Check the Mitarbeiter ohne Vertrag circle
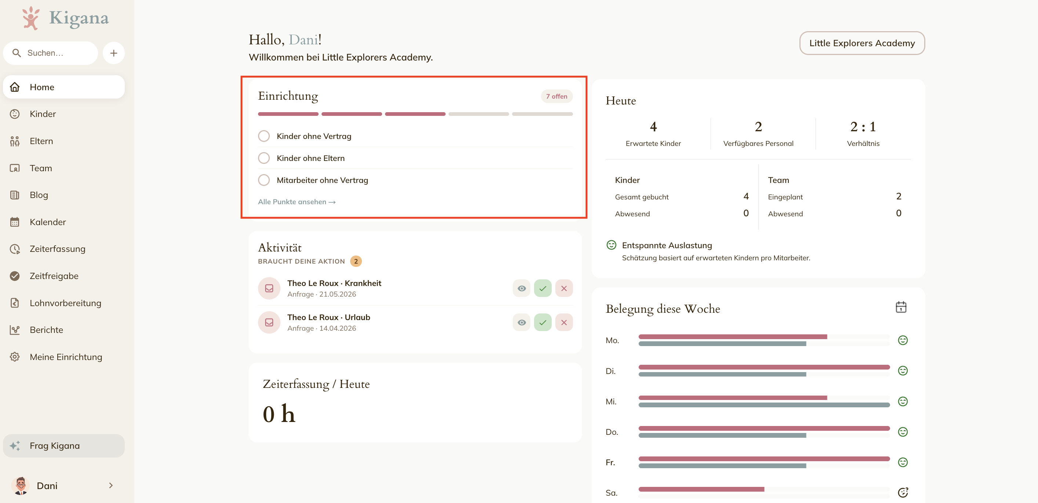This screenshot has width=1038, height=503. 264,180
